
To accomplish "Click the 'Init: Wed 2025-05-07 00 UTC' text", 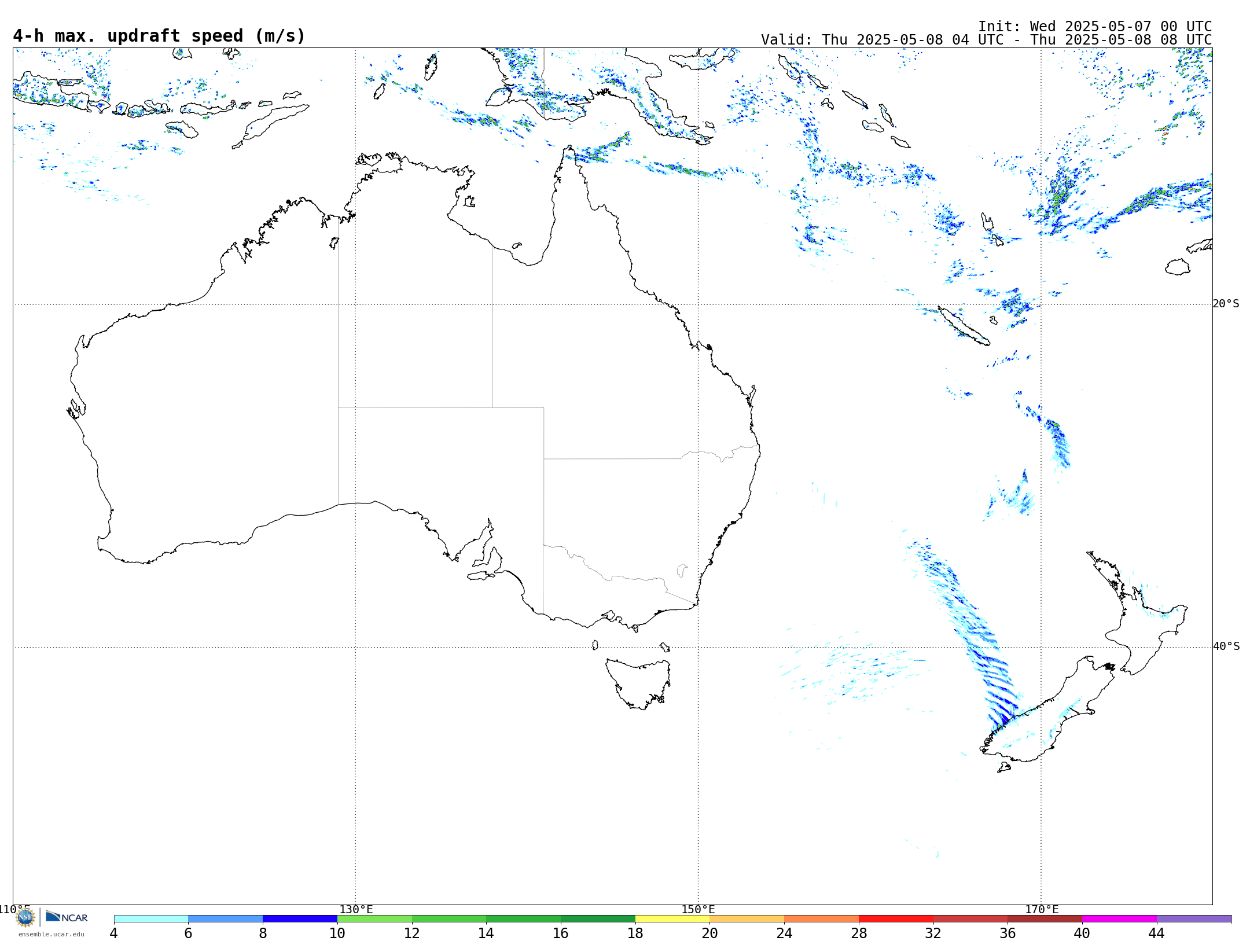I will [1095, 27].
